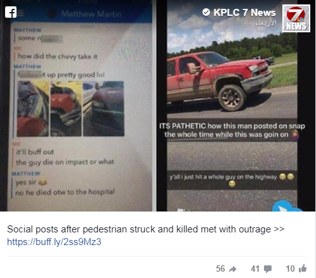Click the red Chevy truck photo
The width and height of the screenshot is (316, 278).
pos(219,81)
